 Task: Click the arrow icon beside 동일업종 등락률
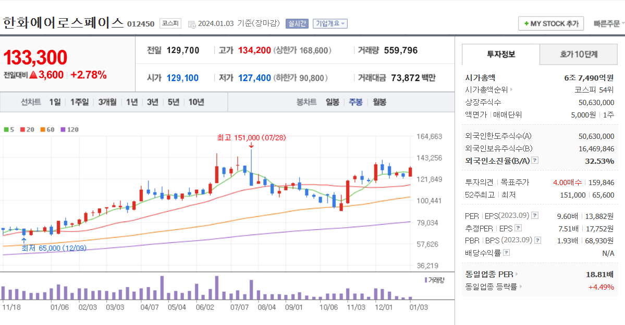(521, 287)
